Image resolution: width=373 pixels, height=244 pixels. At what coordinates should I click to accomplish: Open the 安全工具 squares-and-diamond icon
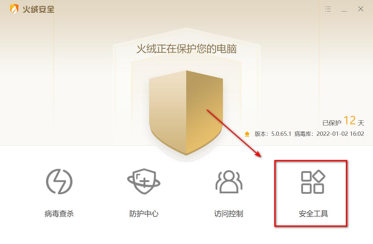[x=313, y=182]
